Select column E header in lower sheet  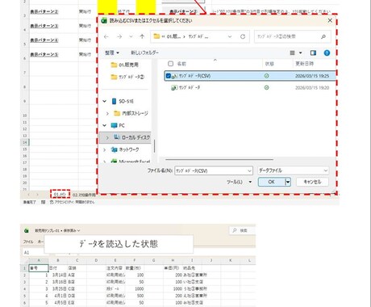[115, 260]
